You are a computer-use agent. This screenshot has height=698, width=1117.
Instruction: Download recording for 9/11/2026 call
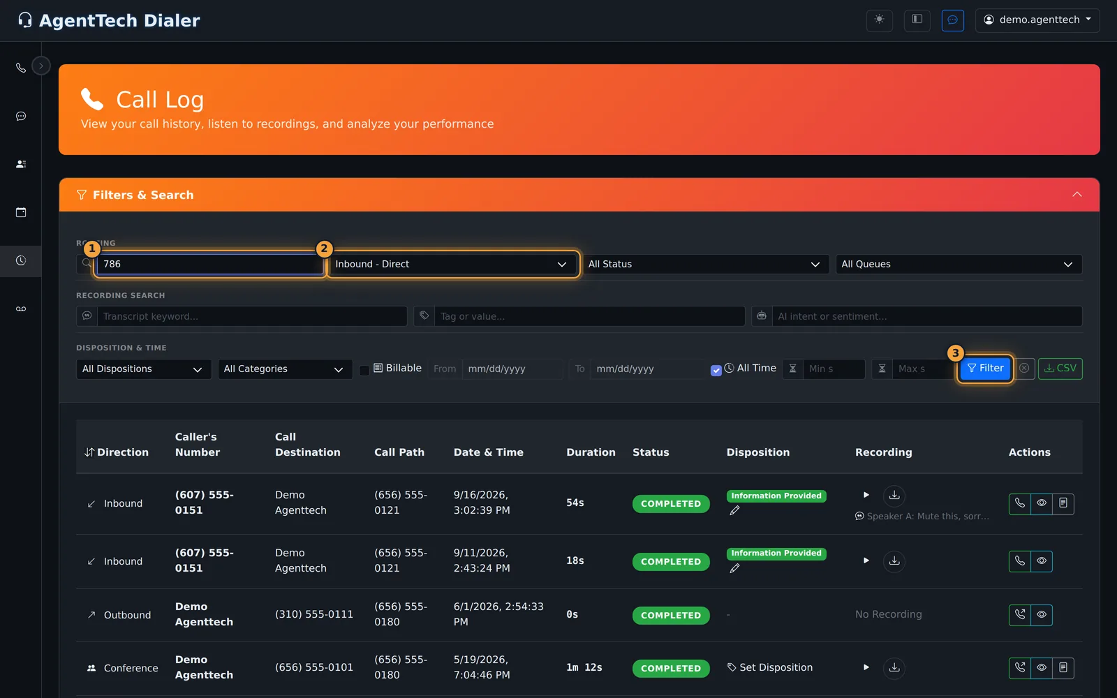894,561
